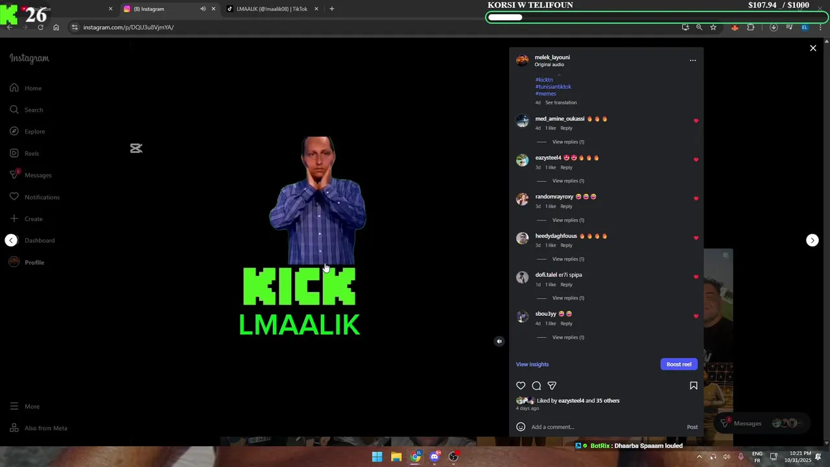Click the browser address bar URL
Viewport: 830px width, 467px height.
click(x=128, y=27)
